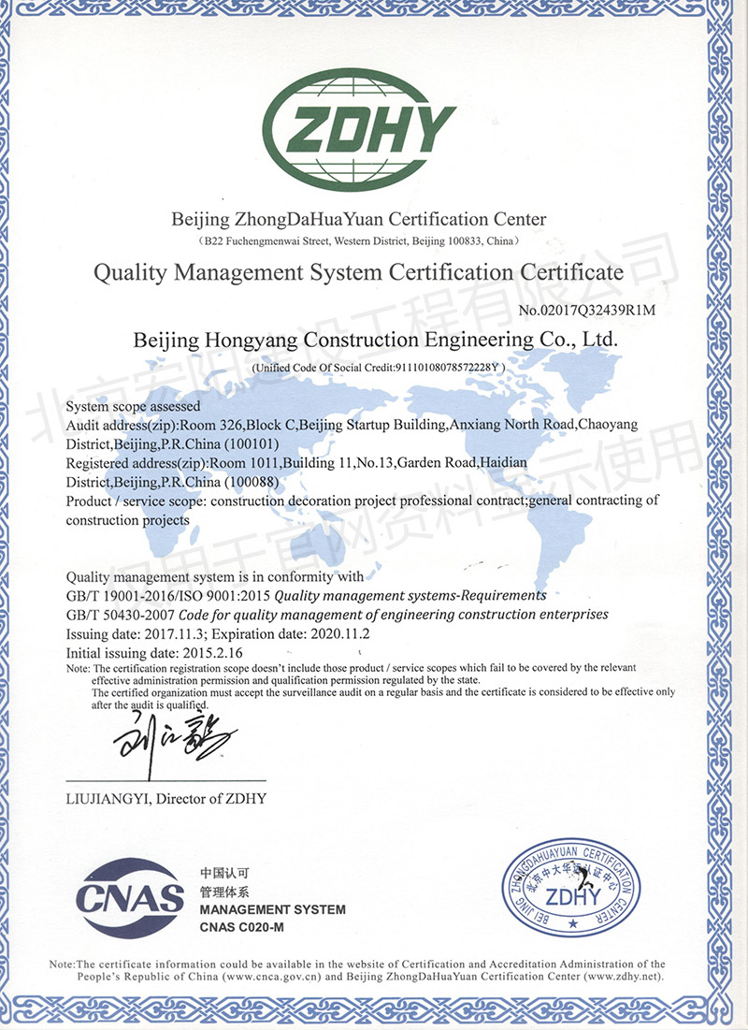Screen dimensions: 748x1030
Task: Select the "certified organization must accept" line
Action: point(382,692)
